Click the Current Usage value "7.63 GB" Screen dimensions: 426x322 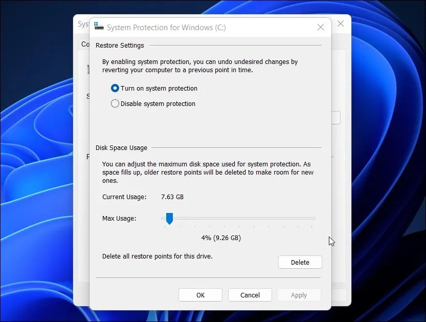173,197
